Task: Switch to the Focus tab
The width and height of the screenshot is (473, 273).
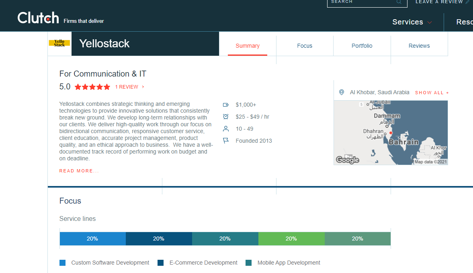Action: 305,46
